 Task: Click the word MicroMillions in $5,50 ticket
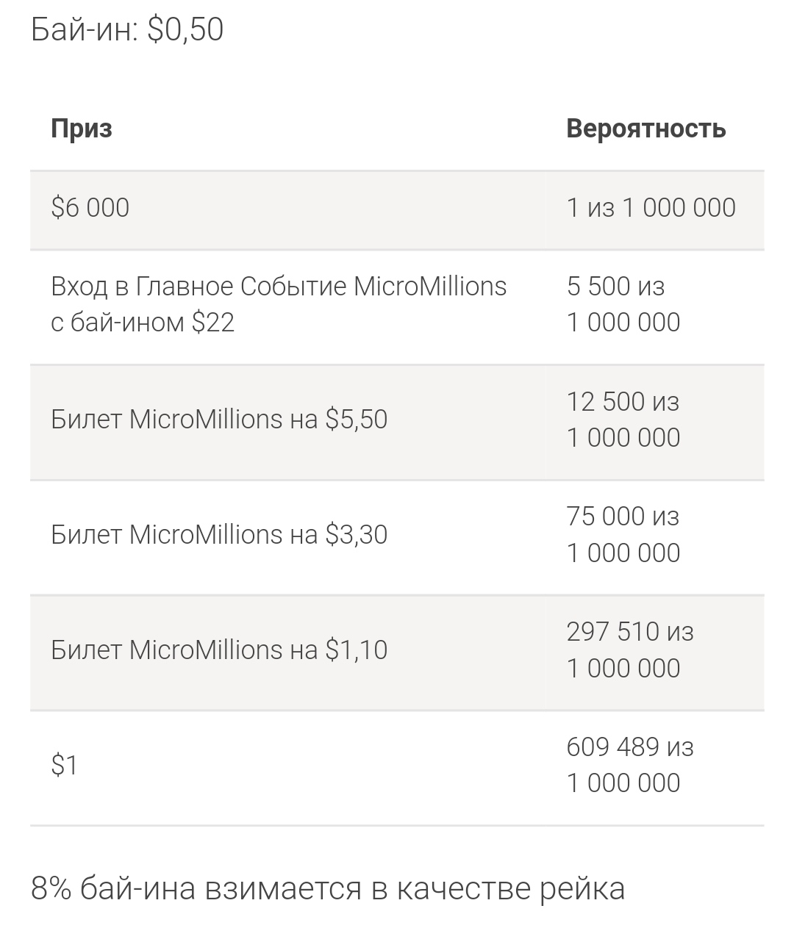tap(206, 420)
